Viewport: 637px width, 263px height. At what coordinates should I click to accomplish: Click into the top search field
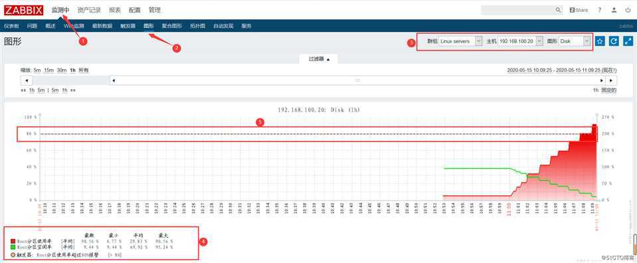tap(517, 10)
